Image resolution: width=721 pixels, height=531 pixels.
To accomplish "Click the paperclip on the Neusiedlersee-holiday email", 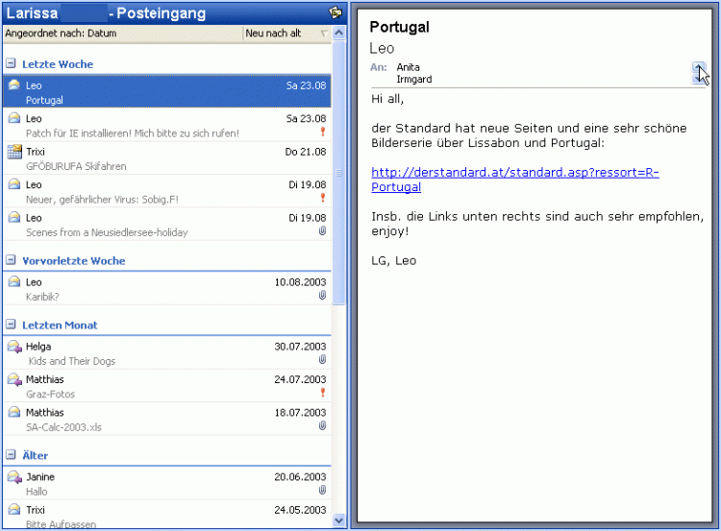I will (x=323, y=231).
